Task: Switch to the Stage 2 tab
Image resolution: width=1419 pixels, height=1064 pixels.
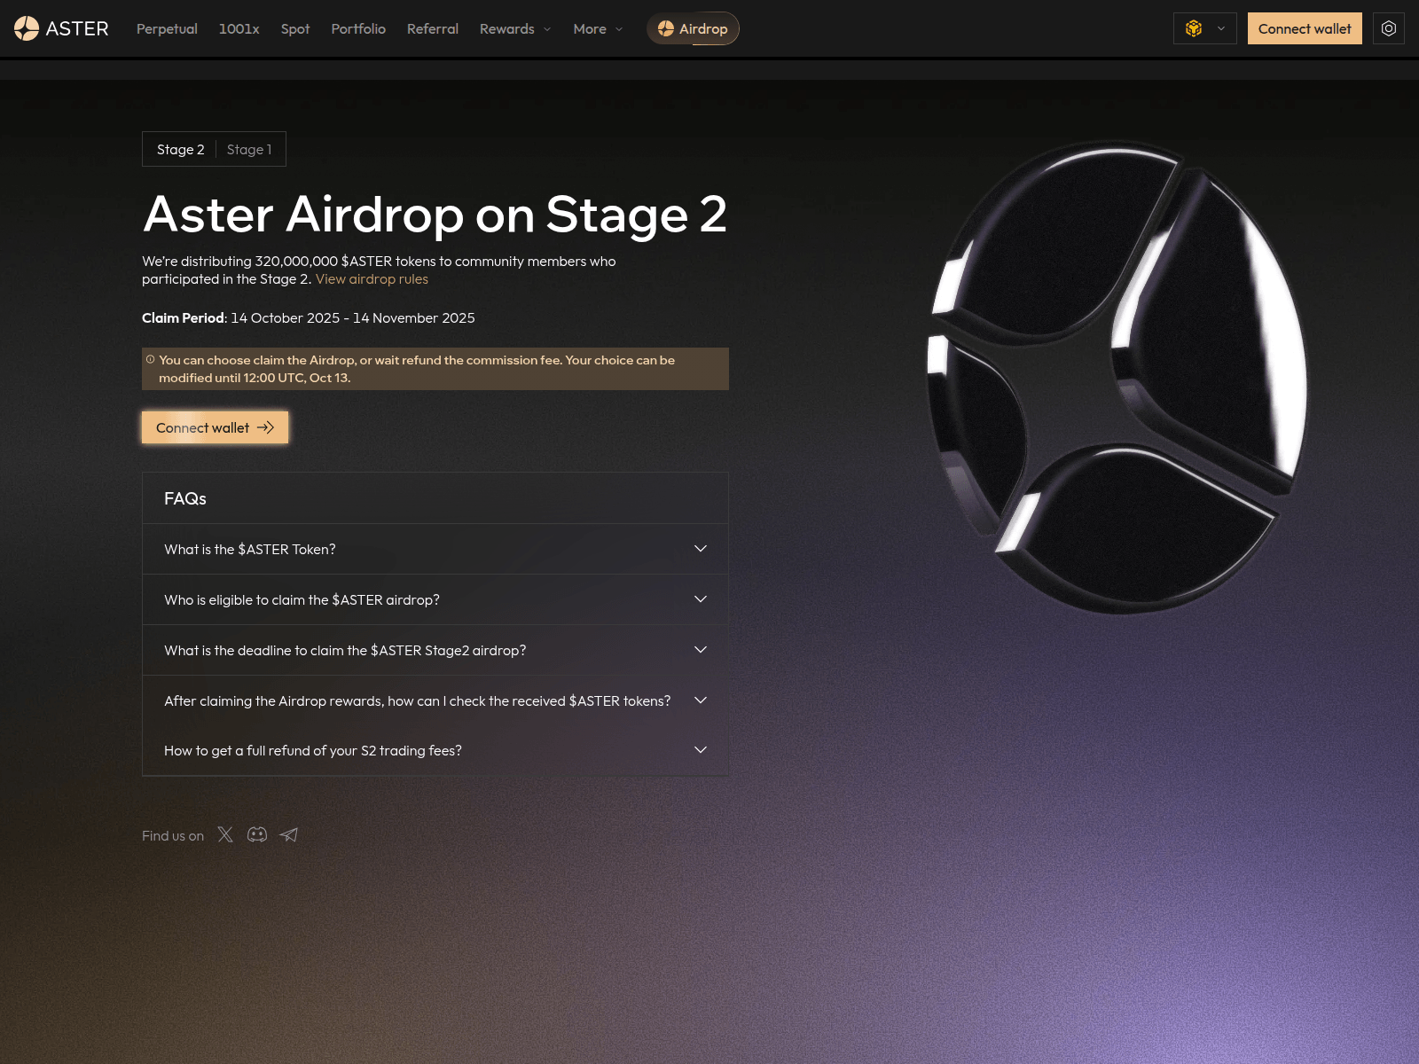Action: (181, 149)
